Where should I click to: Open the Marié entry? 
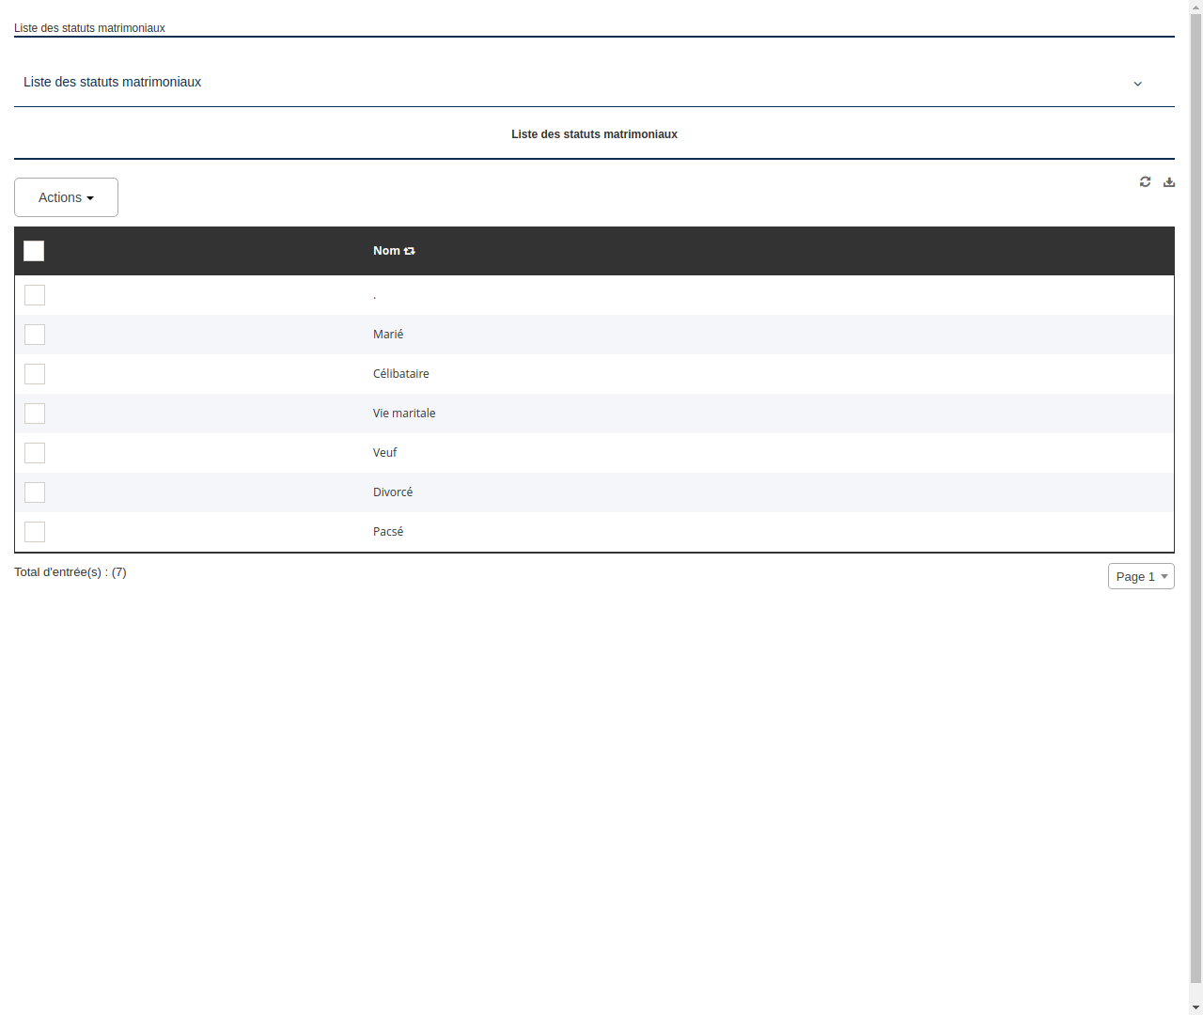pos(388,334)
